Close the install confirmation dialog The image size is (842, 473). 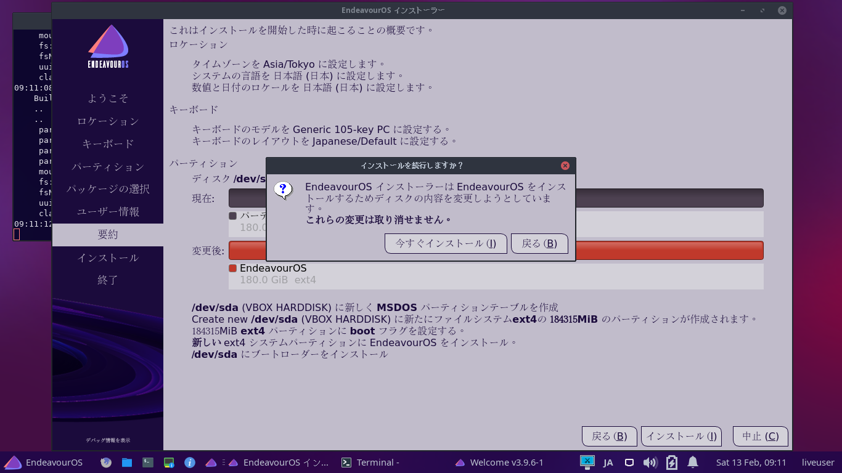coord(565,166)
